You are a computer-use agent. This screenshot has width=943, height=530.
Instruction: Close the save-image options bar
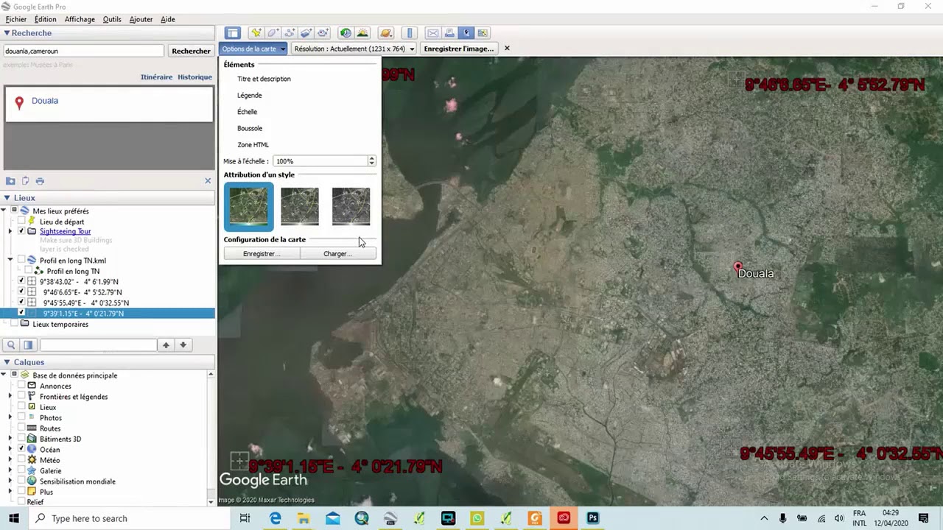(x=507, y=49)
